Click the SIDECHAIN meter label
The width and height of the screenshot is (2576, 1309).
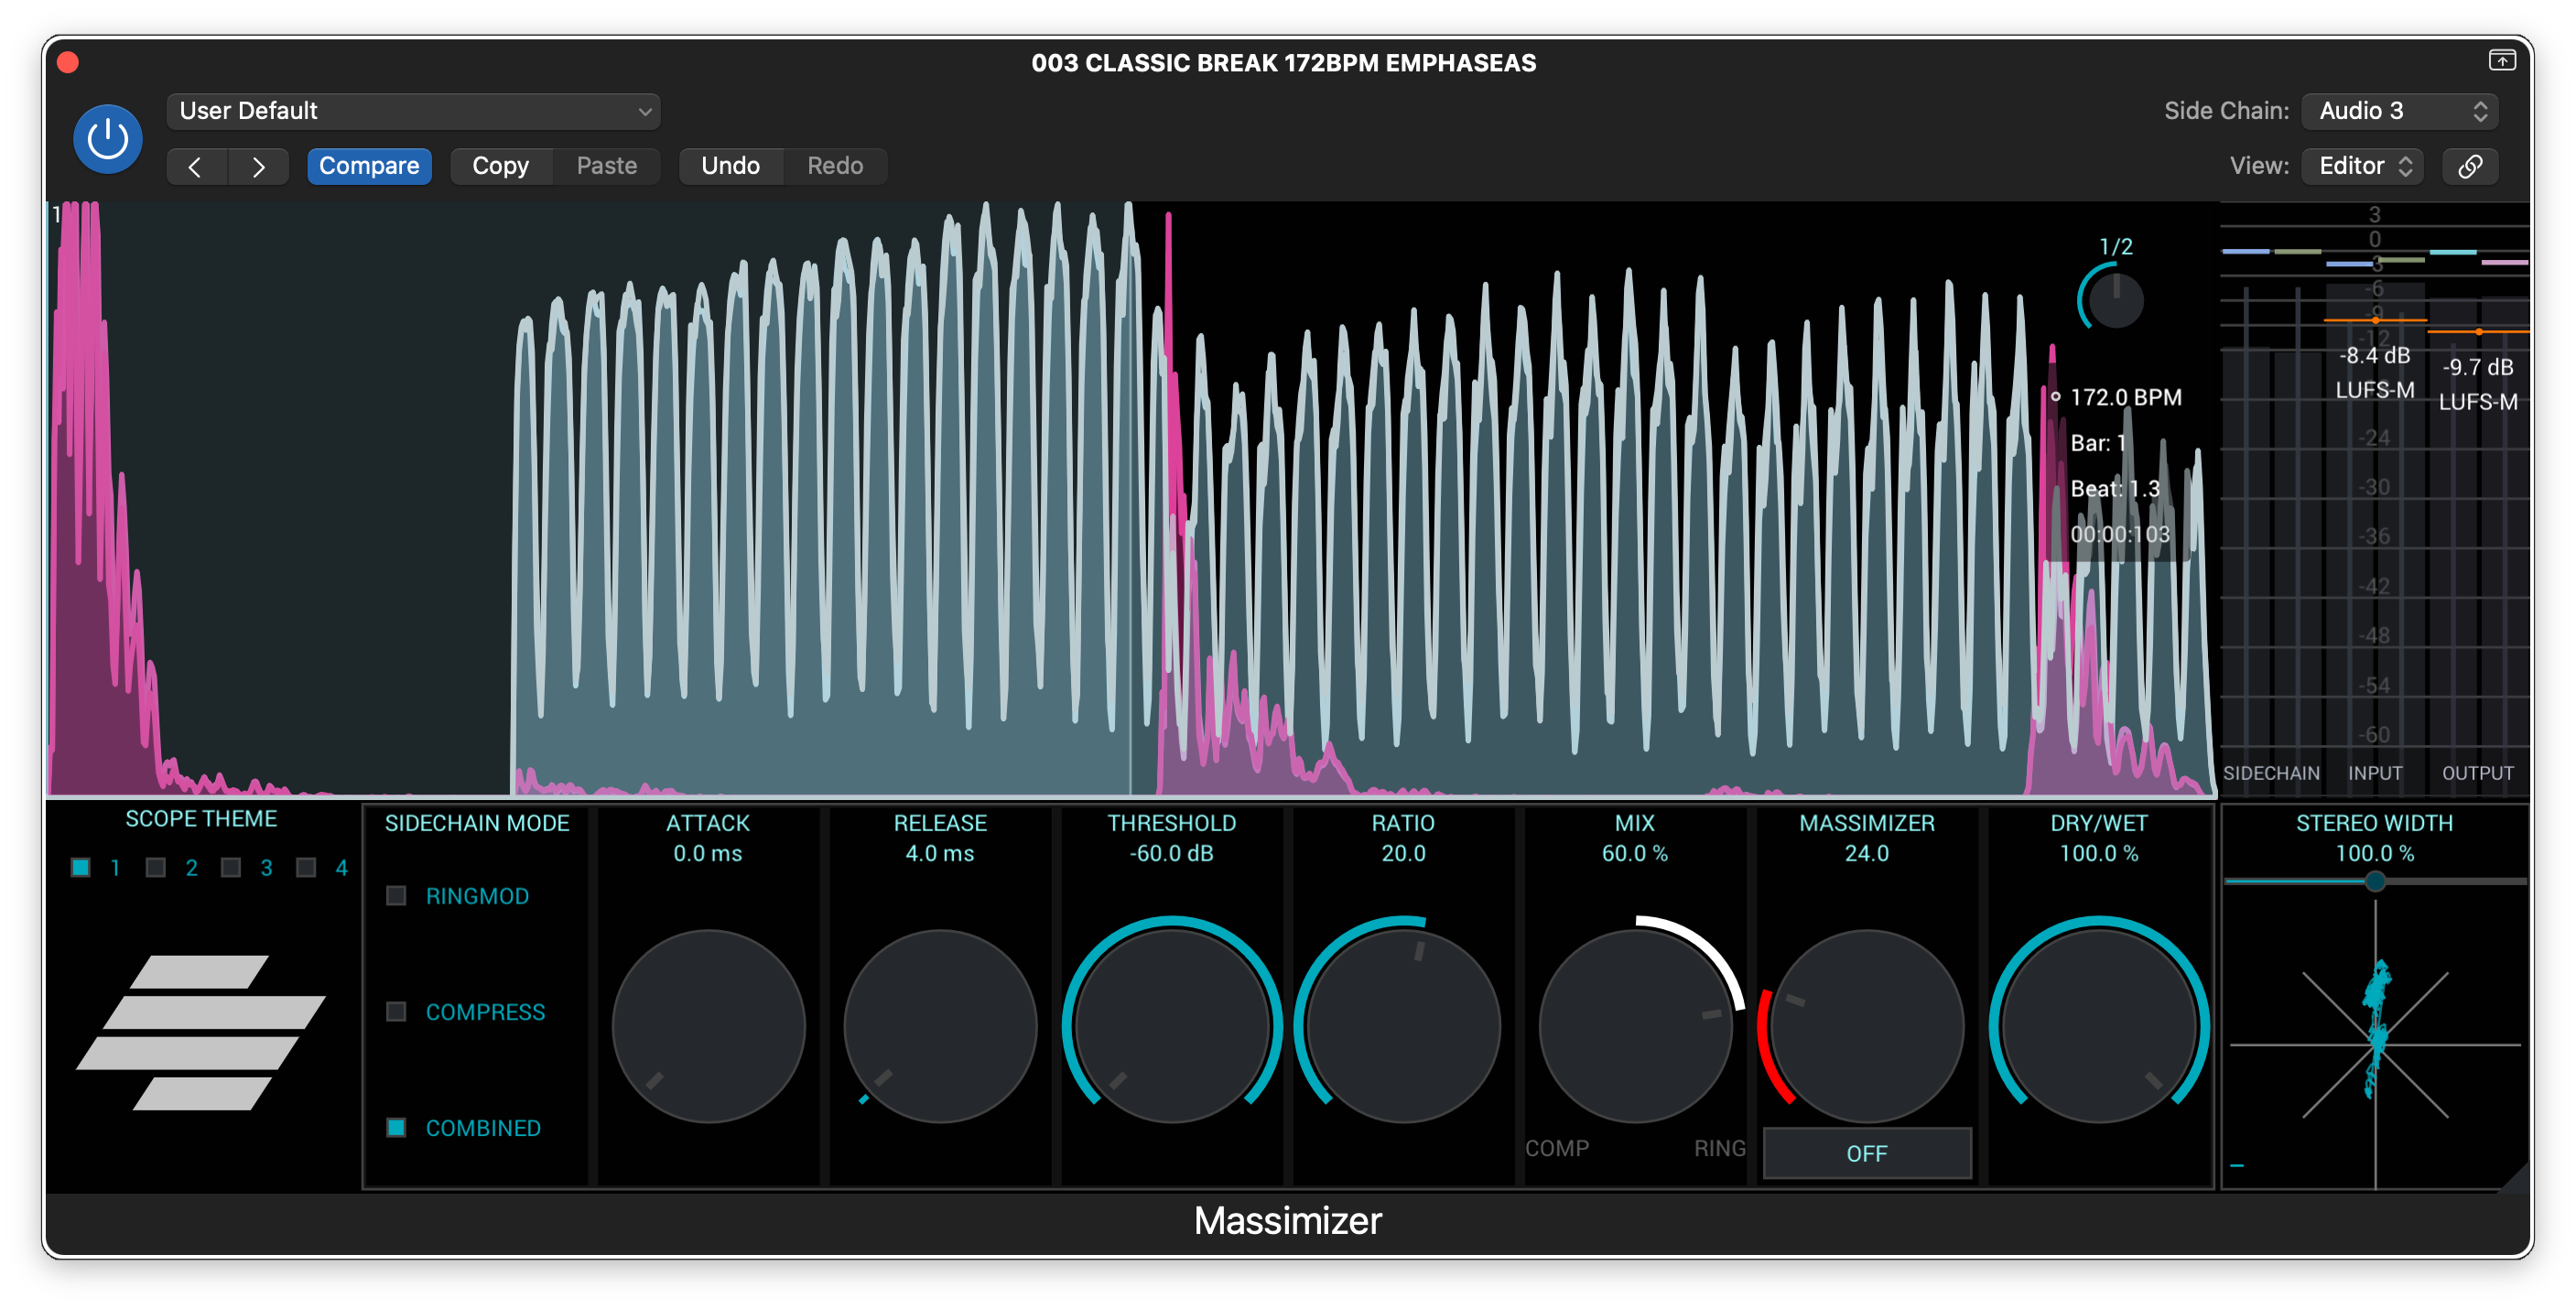coord(2271,773)
